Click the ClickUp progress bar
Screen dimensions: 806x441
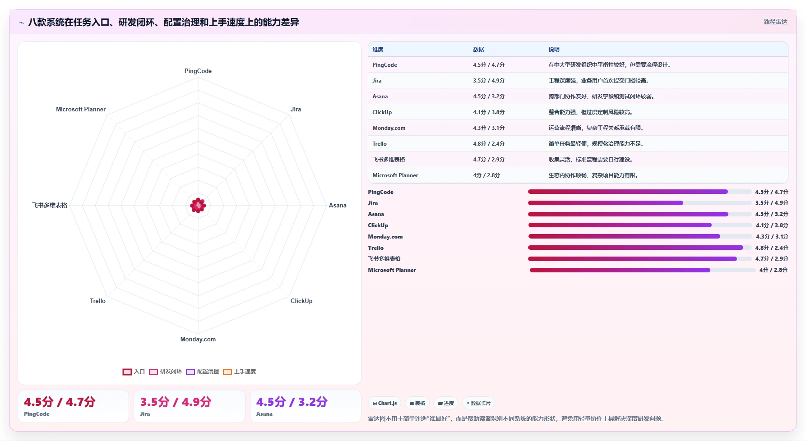coord(640,225)
